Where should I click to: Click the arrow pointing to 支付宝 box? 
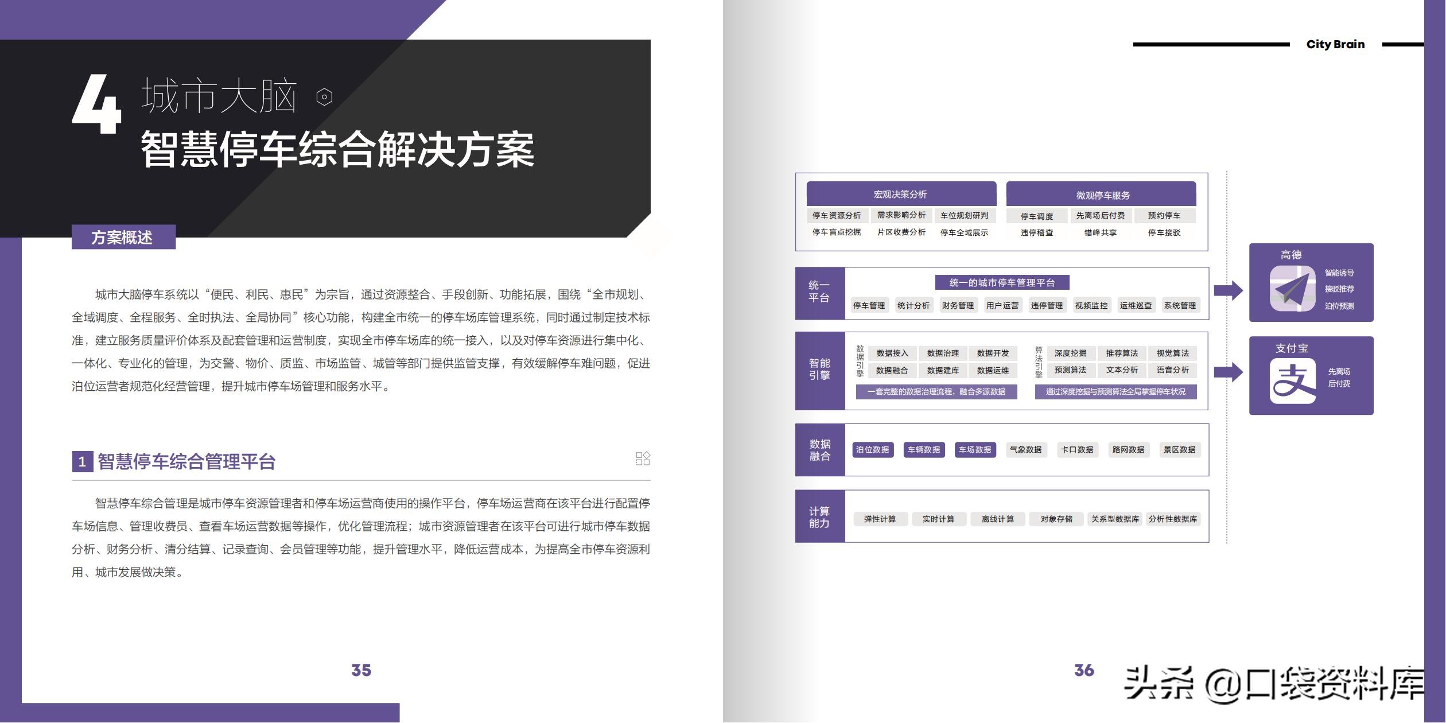click(x=1228, y=372)
